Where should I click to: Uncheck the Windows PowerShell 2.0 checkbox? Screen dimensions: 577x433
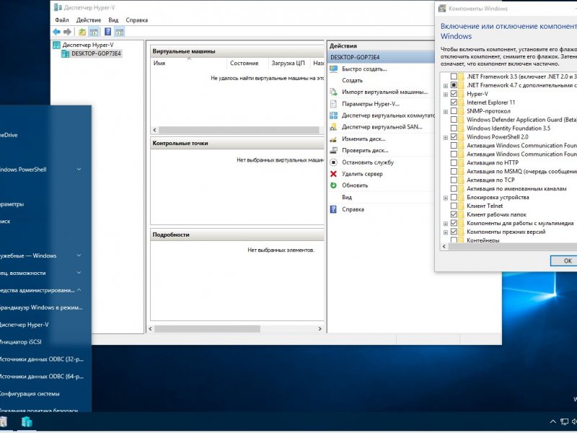pyautogui.click(x=454, y=137)
